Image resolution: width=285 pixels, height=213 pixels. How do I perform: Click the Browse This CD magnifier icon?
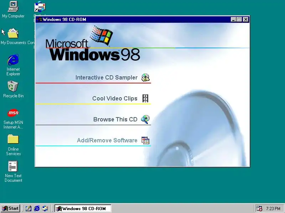145,119
